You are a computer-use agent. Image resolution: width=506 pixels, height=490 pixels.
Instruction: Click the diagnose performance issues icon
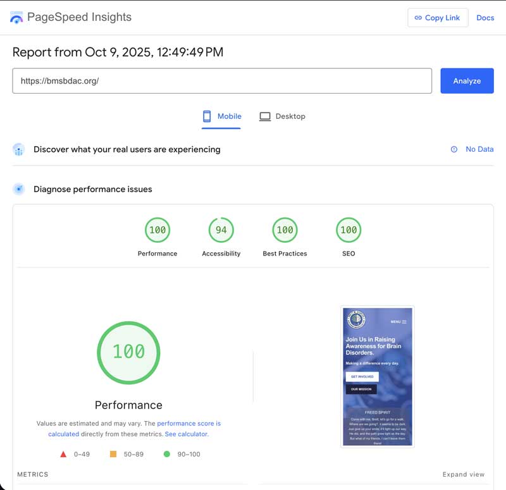[x=19, y=189]
